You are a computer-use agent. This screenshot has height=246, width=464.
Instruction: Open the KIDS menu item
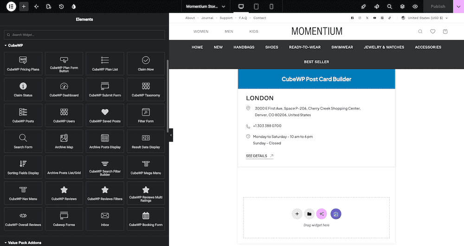tap(254, 32)
